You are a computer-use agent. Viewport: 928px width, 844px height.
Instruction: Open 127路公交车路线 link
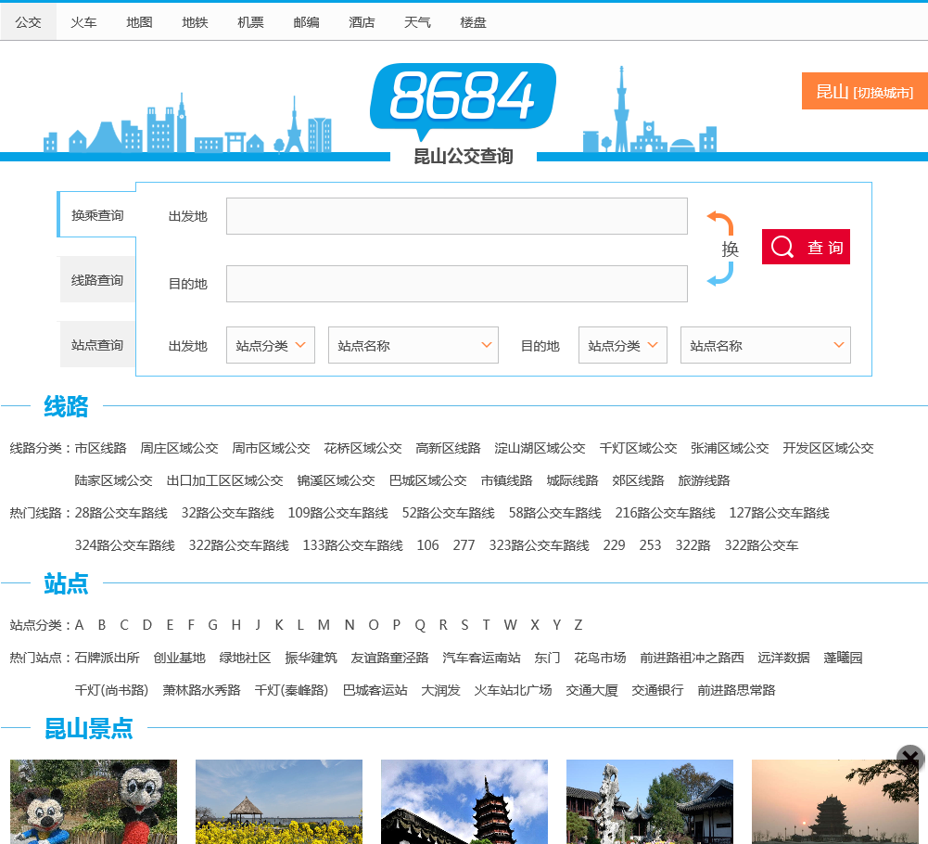pos(779,513)
